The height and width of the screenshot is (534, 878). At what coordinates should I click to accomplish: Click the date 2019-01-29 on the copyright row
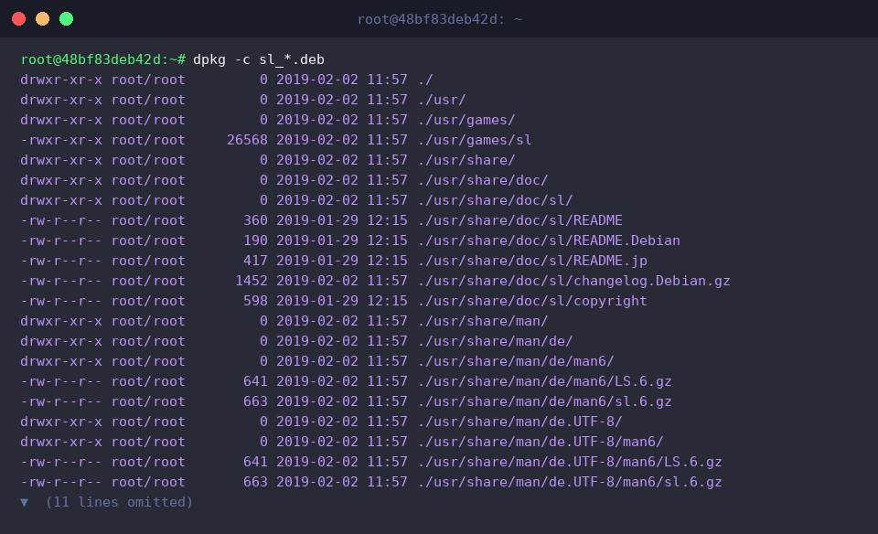(x=317, y=301)
